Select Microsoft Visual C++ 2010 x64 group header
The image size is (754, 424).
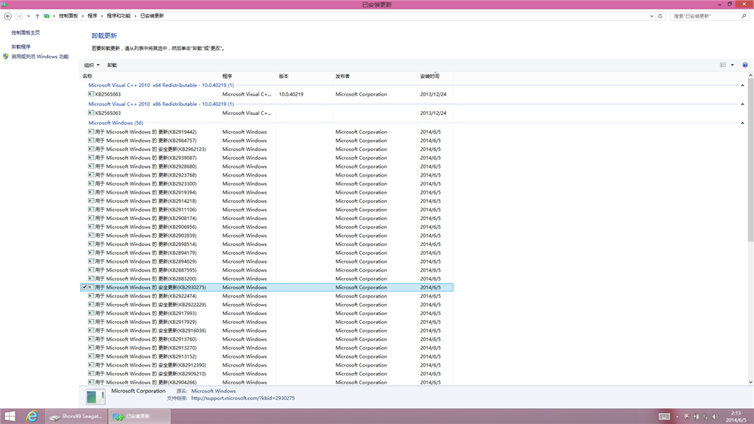click(x=161, y=85)
